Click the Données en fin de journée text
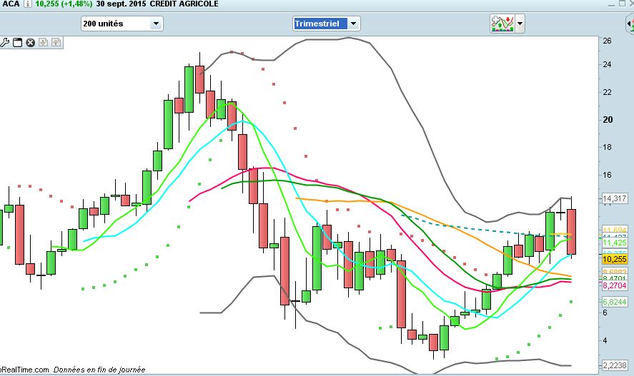 click(99, 370)
